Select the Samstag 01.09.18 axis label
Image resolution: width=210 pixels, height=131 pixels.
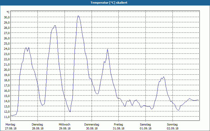coord(145,127)
